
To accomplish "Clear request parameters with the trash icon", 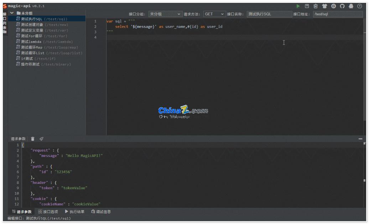I will coord(33,139).
